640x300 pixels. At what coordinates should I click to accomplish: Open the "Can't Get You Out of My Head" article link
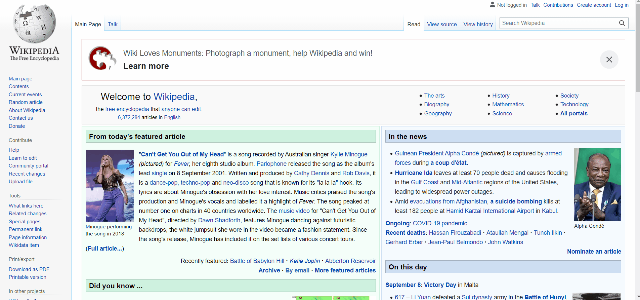(182, 154)
